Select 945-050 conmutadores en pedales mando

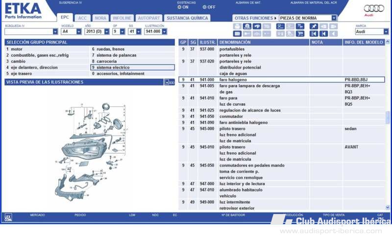click(282, 171)
